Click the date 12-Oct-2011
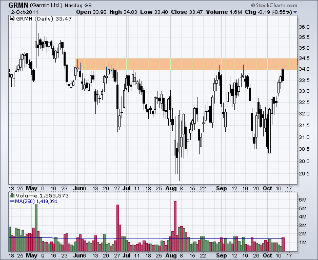 pyautogui.click(x=23, y=12)
